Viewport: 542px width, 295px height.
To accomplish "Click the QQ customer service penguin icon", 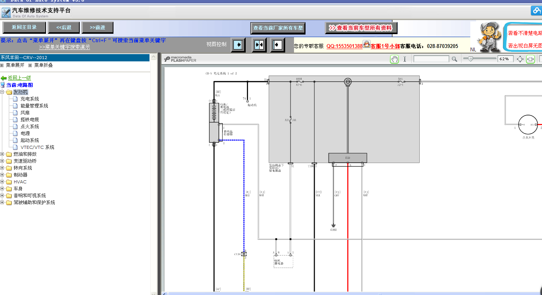I will pyautogui.click(x=366, y=44).
